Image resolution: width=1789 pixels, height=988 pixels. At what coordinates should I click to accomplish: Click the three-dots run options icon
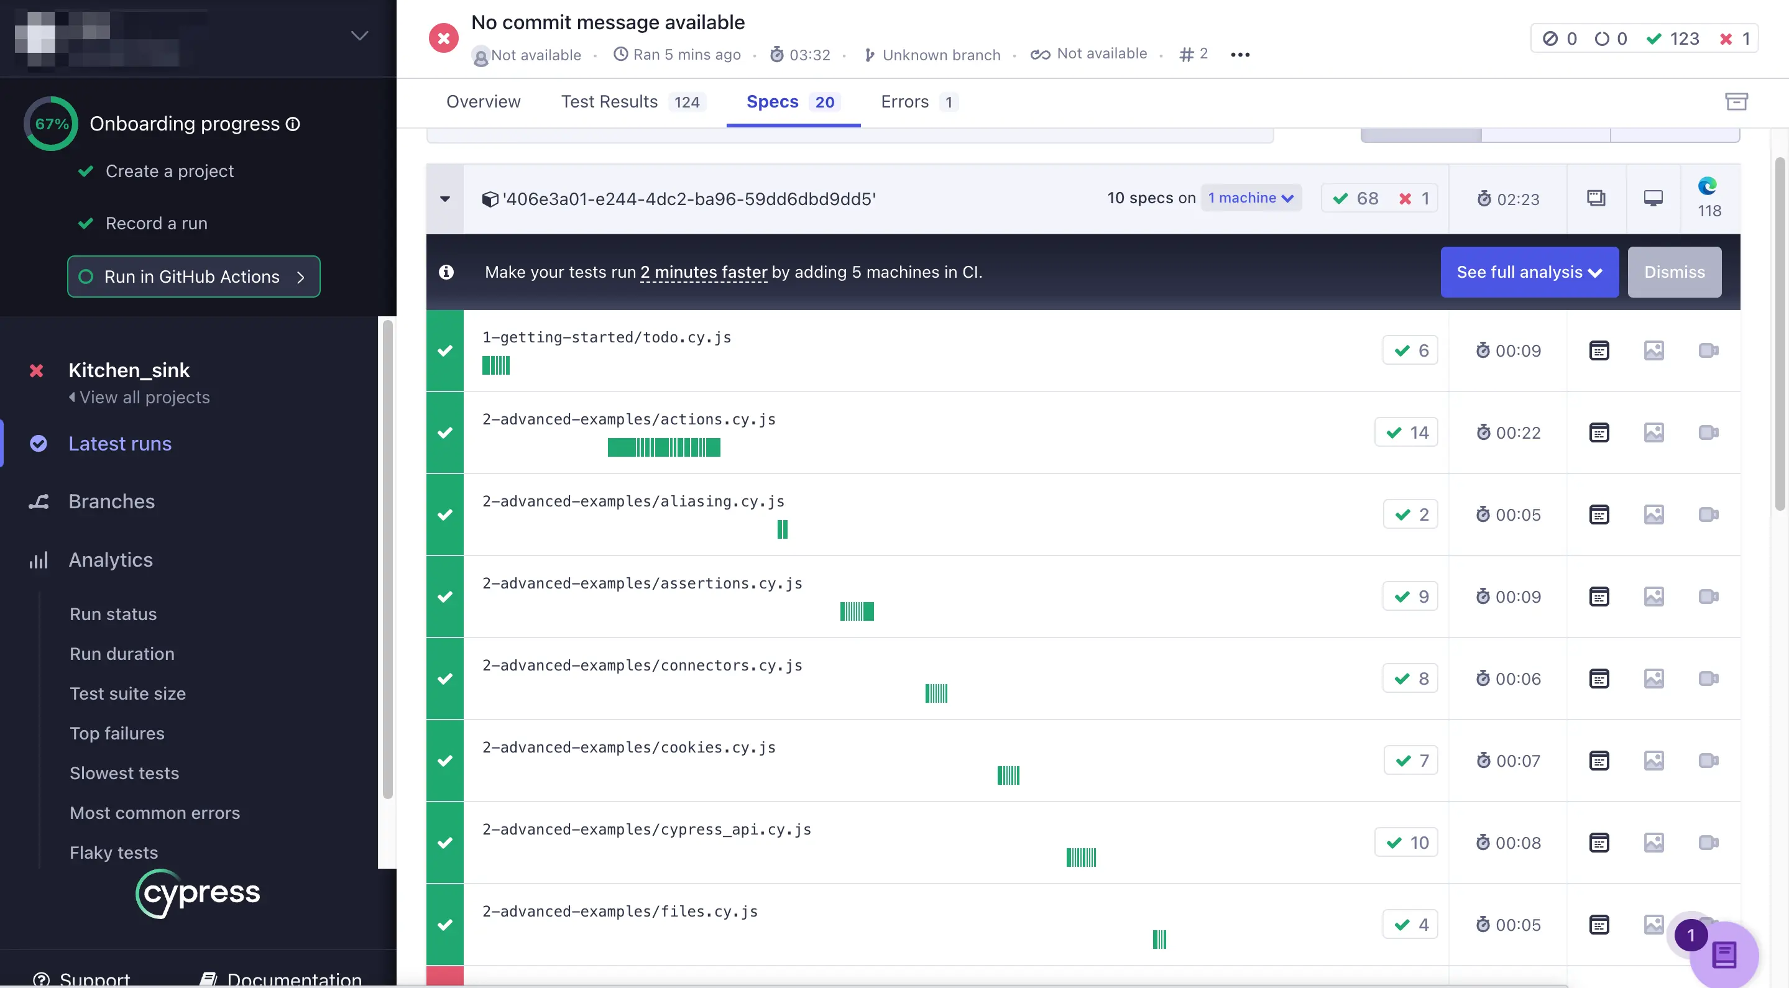tap(1239, 54)
